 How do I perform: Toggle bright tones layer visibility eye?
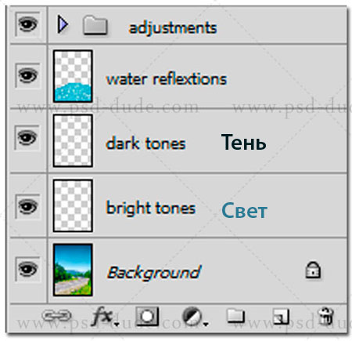tap(27, 207)
